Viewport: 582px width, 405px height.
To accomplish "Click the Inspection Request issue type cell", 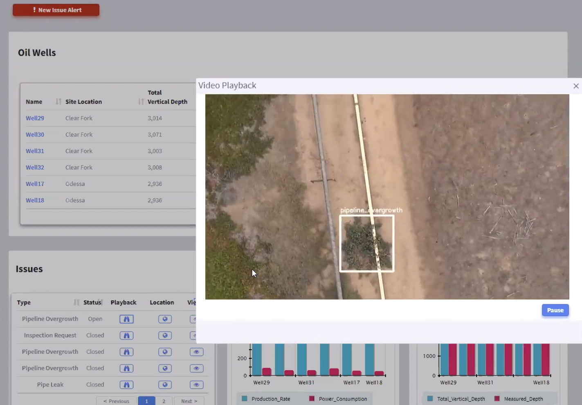I will pyautogui.click(x=50, y=335).
